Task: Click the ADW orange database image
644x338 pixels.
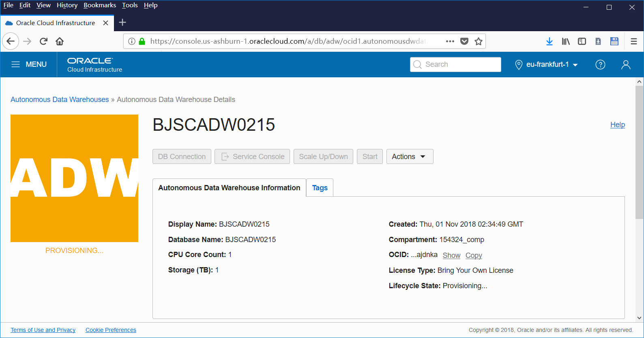Action: coord(74,178)
